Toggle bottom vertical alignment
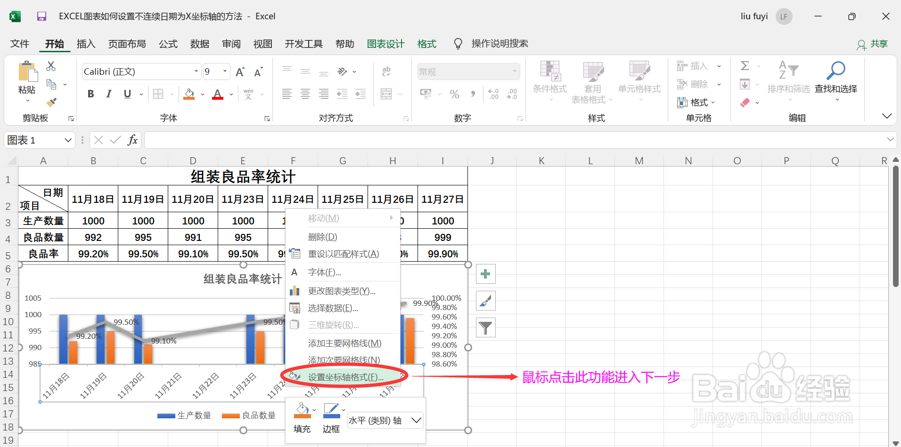Screen dimensions: 901x447 324,73
